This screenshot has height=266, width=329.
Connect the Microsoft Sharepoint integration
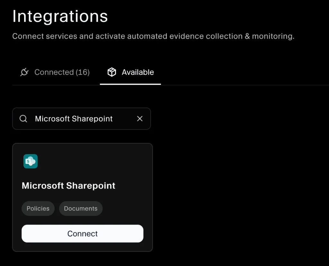point(83,234)
